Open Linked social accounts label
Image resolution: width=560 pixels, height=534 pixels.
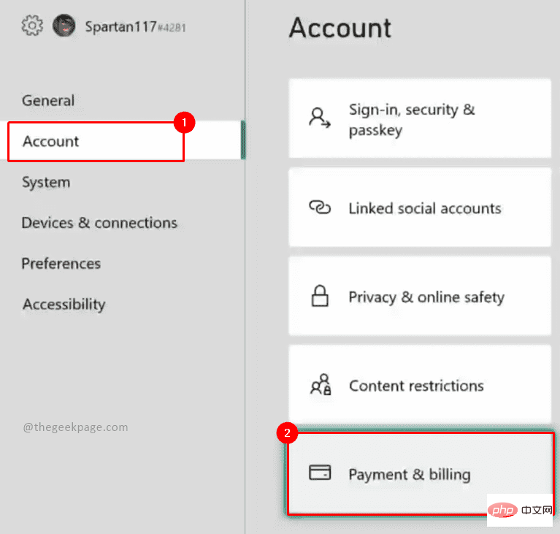[x=425, y=208]
